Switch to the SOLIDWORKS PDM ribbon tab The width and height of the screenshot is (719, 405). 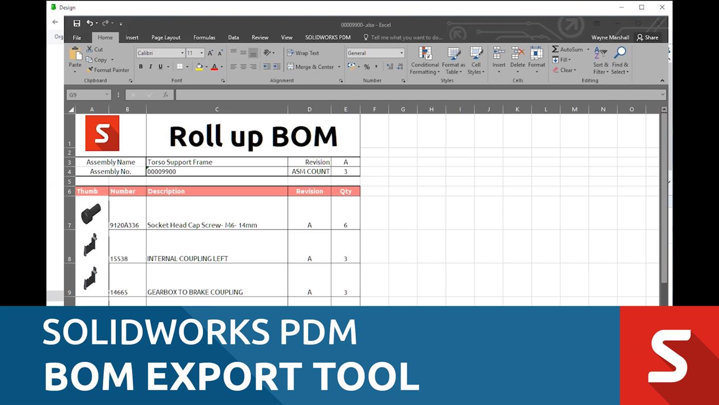[327, 37]
